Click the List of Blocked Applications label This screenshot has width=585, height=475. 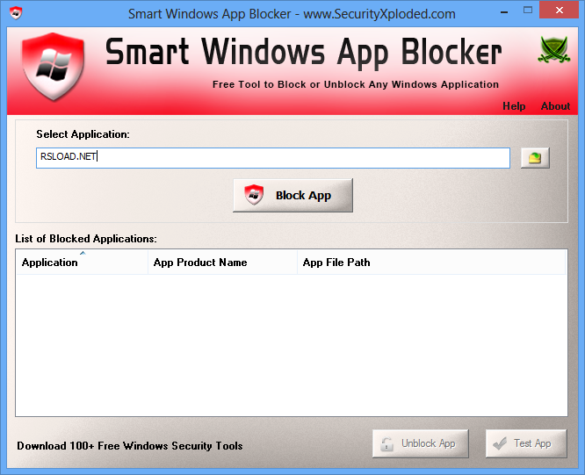coord(86,239)
